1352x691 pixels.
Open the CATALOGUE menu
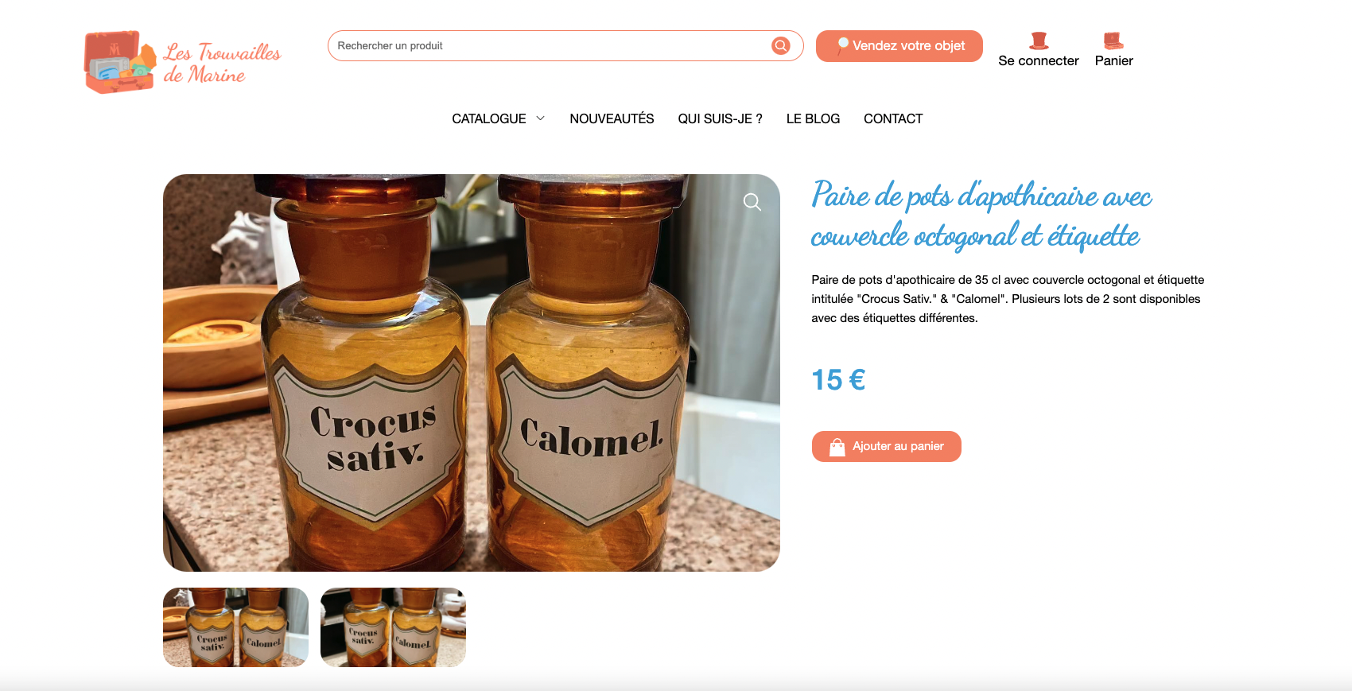click(x=489, y=118)
